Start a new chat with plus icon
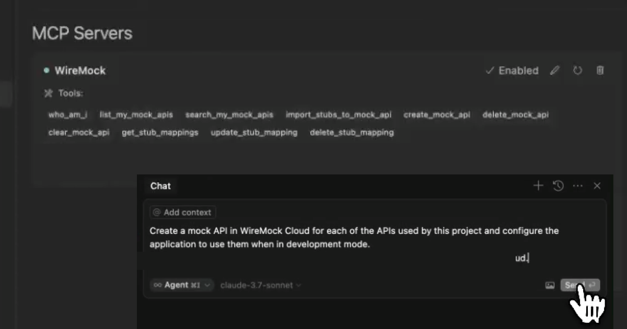This screenshot has width=627, height=329. pyautogui.click(x=538, y=185)
